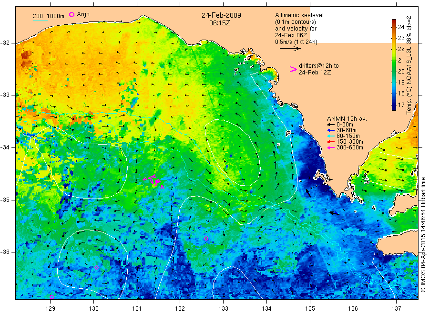Click the '80-150m' depth label
This screenshot has height=315, width=429.
pos(348,136)
